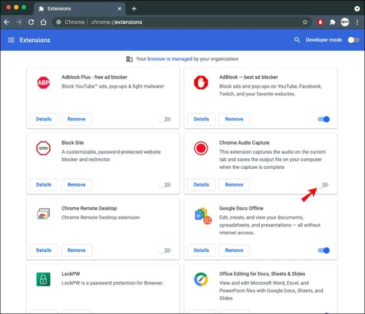Bookmark this page with the star icon
The image size is (365, 314).
coord(305,22)
